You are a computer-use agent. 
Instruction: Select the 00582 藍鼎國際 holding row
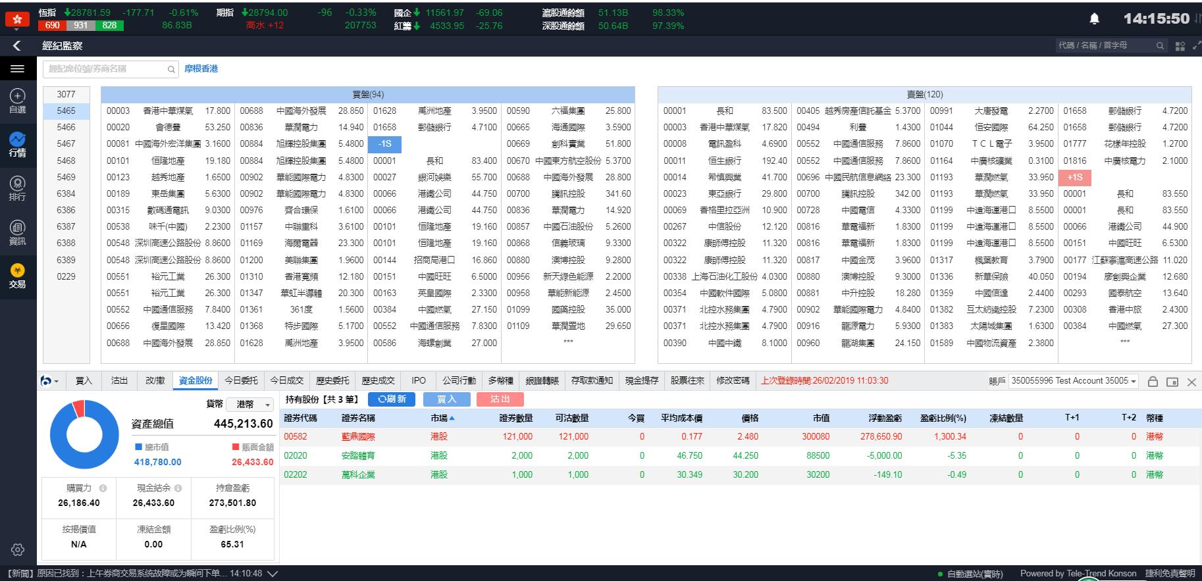pyautogui.click(x=741, y=437)
